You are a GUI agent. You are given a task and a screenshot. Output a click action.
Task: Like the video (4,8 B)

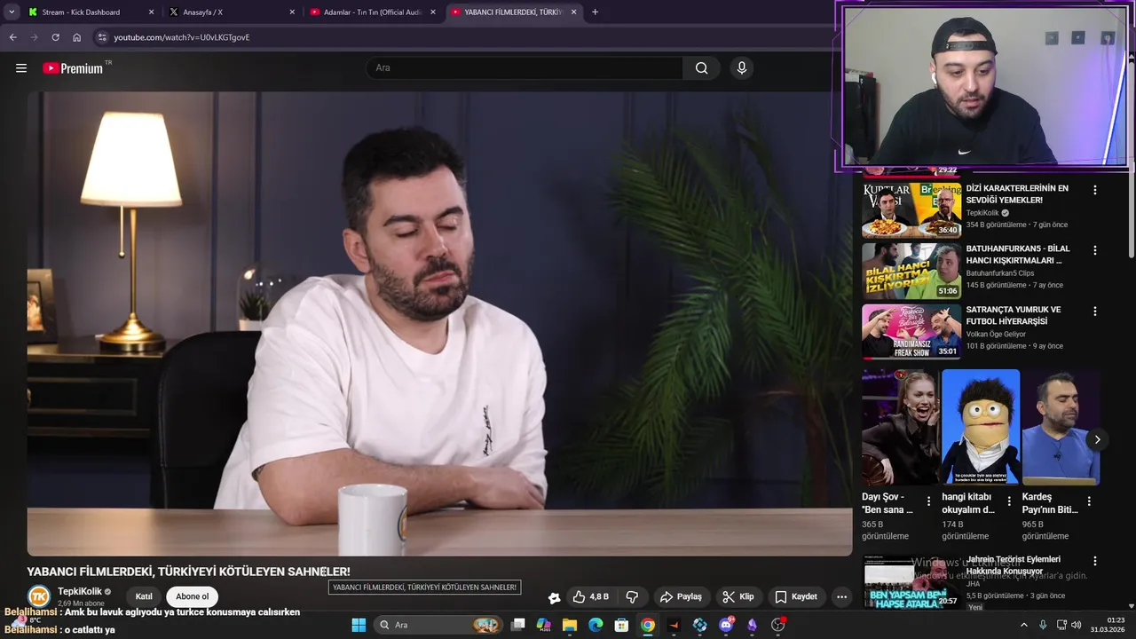click(591, 597)
